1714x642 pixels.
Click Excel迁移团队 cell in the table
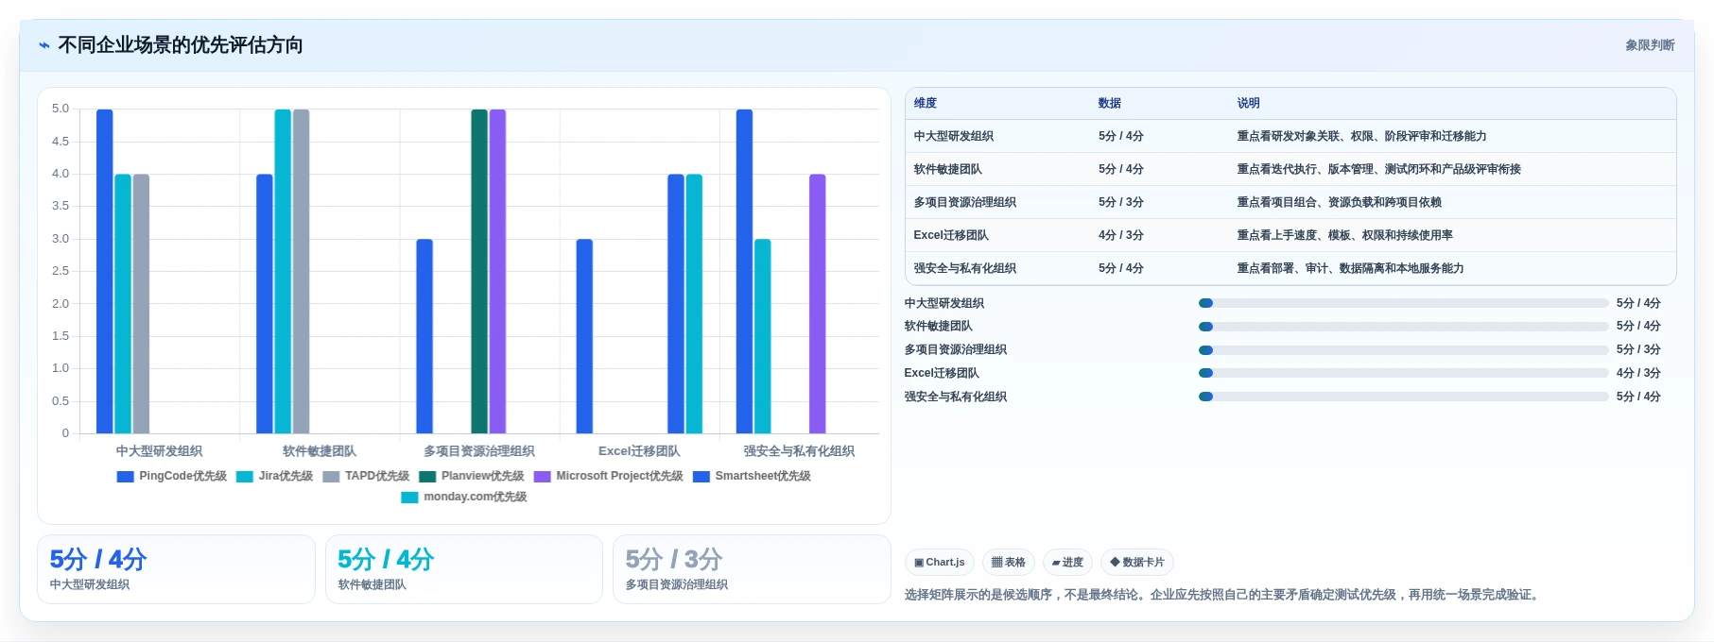click(x=951, y=236)
